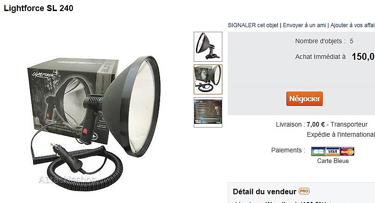375x203 pixels.
Task: Click the 7,00 € delivery cost text
Action: pos(315,125)
